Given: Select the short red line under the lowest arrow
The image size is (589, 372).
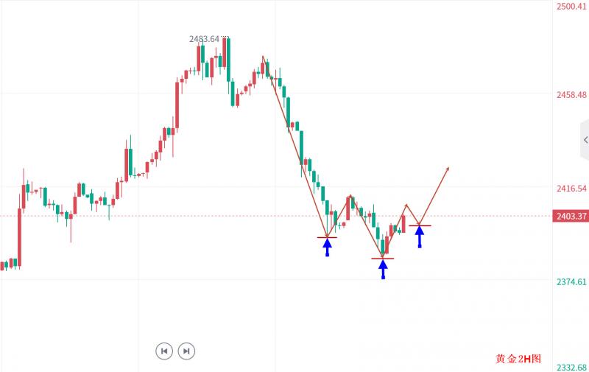Looking at the screenshot, I should point(383,258).
